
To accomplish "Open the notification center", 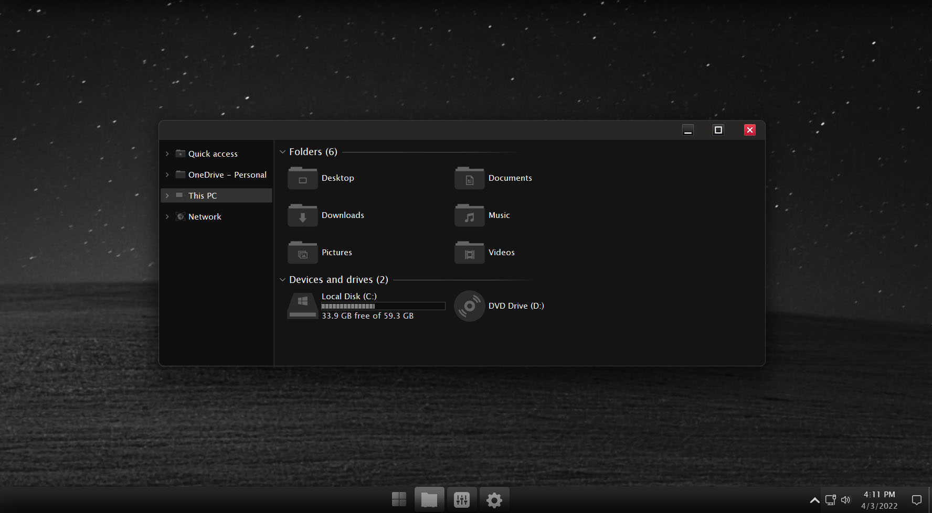I will click(916, 499).
